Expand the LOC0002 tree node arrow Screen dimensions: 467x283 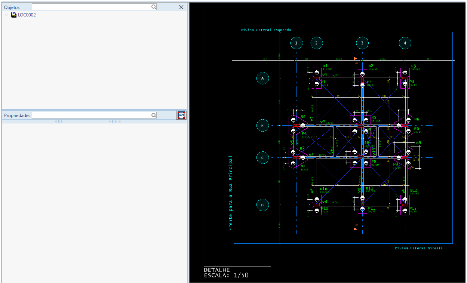point(6,15)
